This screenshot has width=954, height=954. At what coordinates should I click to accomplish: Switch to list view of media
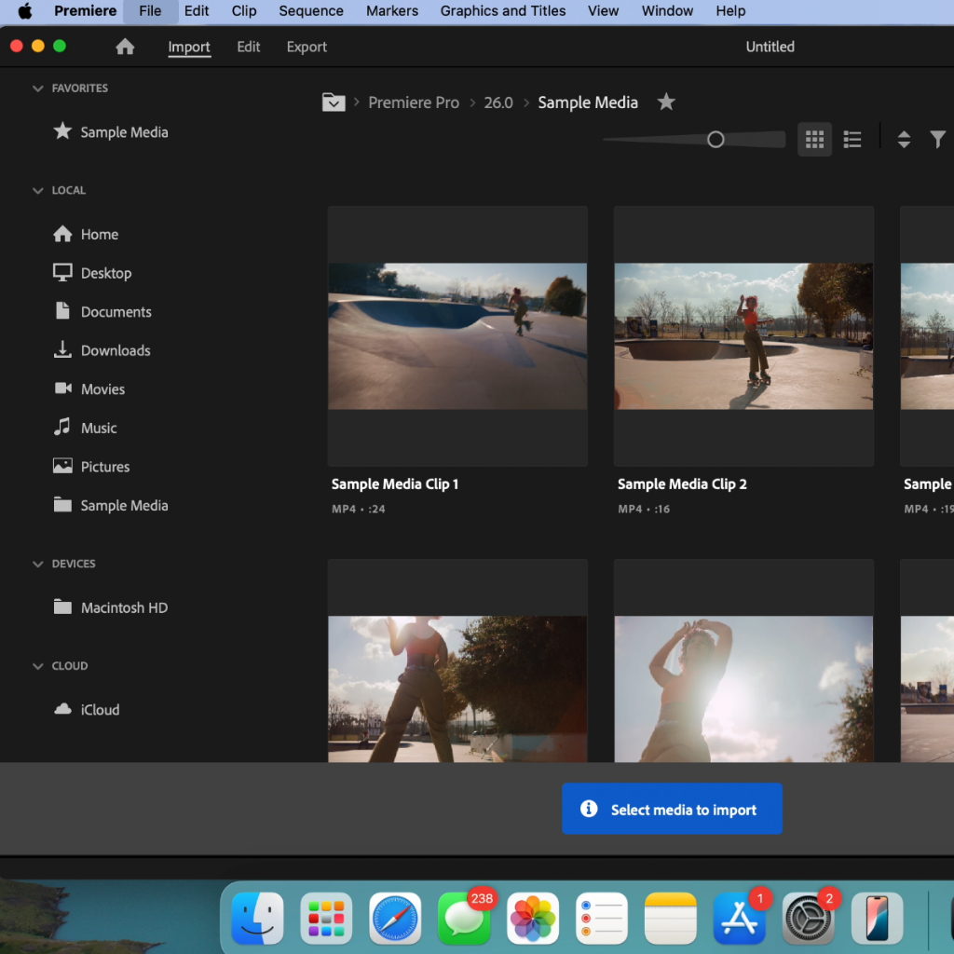tap(852, 140)
